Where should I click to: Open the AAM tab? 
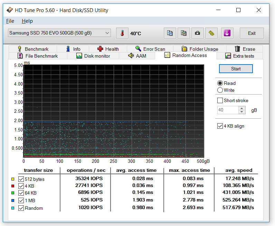pyautogui.click(x=137, y=56)
